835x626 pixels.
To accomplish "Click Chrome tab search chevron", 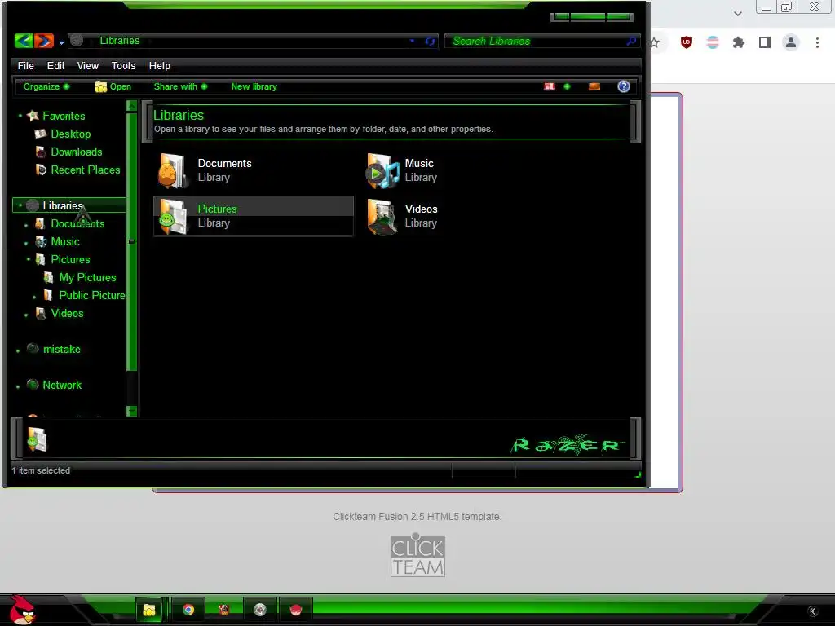I will click(737, 14).
